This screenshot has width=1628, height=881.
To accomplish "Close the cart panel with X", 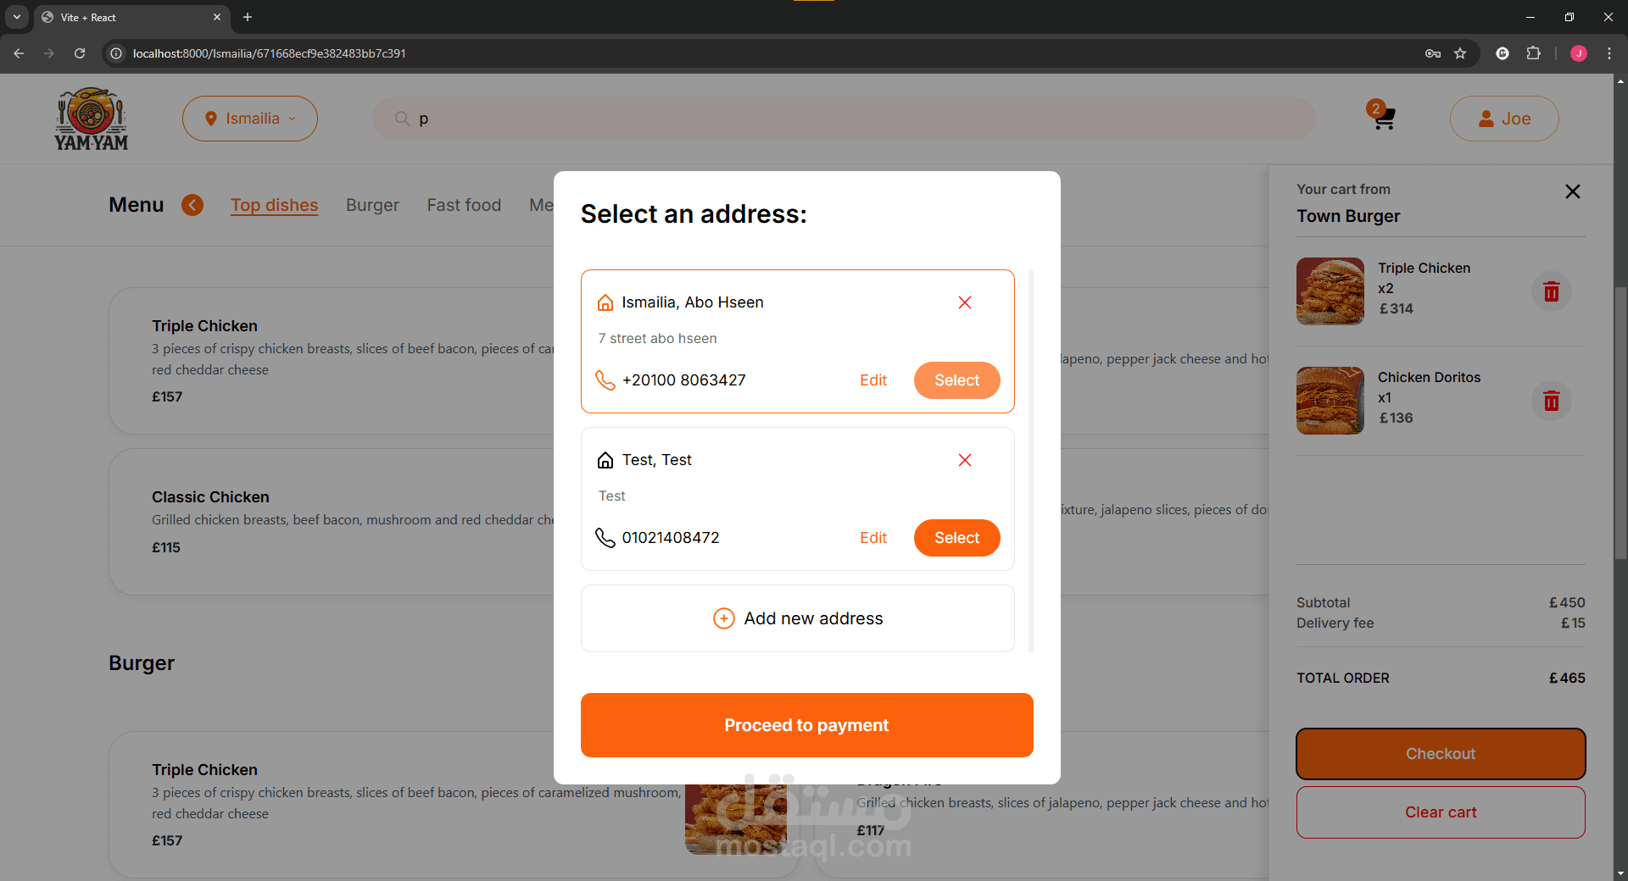I will tap(1572, 191).
